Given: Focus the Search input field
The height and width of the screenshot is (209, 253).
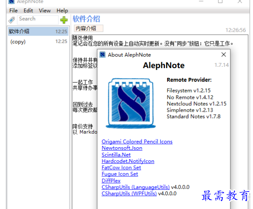Looking at the screenshot, I should pyautogui.click(x=38, y=20).
